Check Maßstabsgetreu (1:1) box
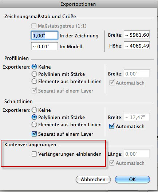The width and height of the screenshot is (158, 192). (34, 26)
